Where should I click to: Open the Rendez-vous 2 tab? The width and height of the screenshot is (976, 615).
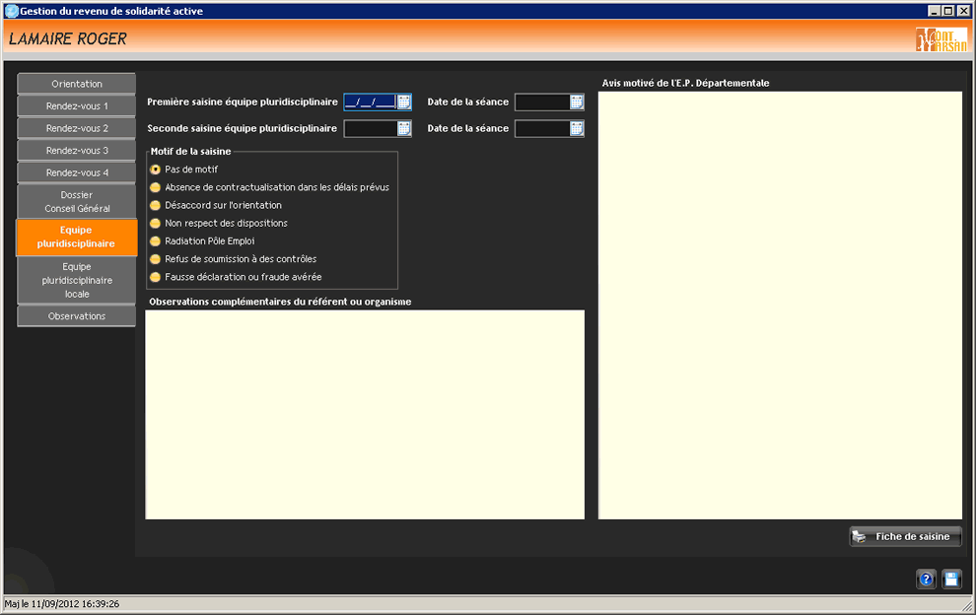click(77, 128)
